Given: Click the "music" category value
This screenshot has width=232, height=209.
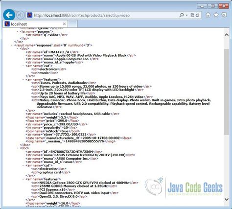Looking at the screenshot, I should tap(44, 73).
